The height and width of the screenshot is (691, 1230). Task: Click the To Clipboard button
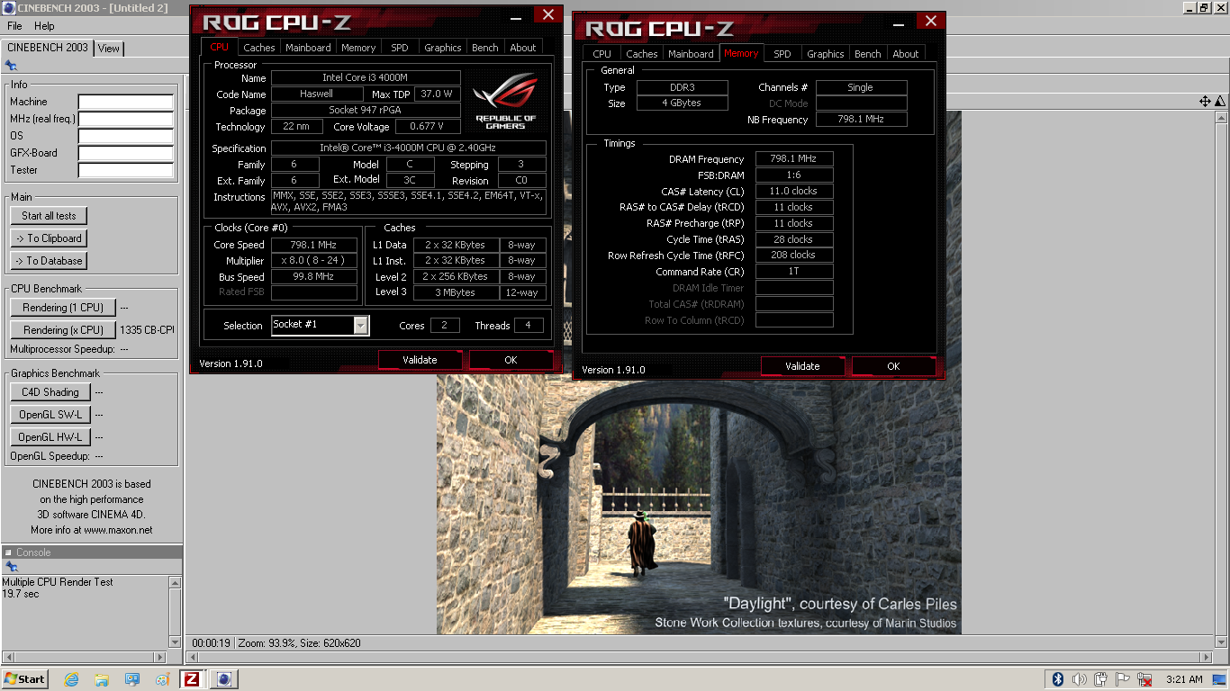pos(50,238)
